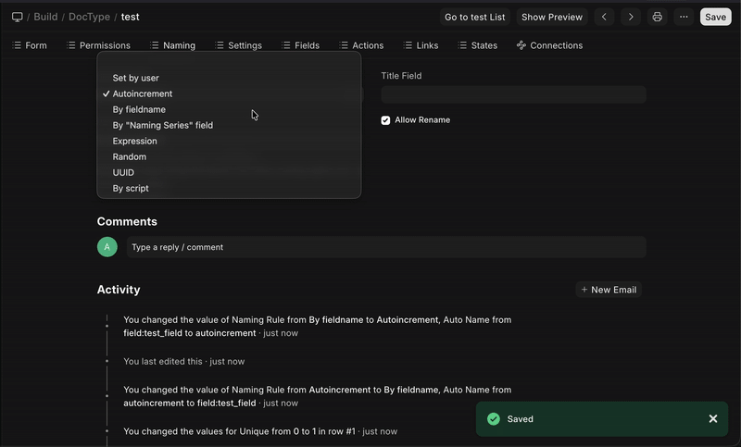
Task: Open the Permissions tab
Action: pyautogui.click(x=98, y=45)
